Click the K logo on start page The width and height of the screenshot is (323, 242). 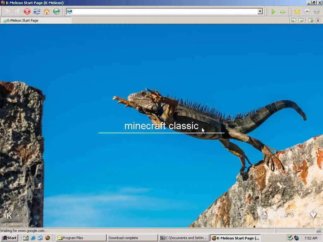[9, 216]
